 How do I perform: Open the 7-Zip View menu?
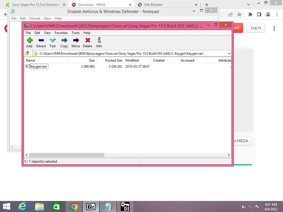click(x=47, y=33)
